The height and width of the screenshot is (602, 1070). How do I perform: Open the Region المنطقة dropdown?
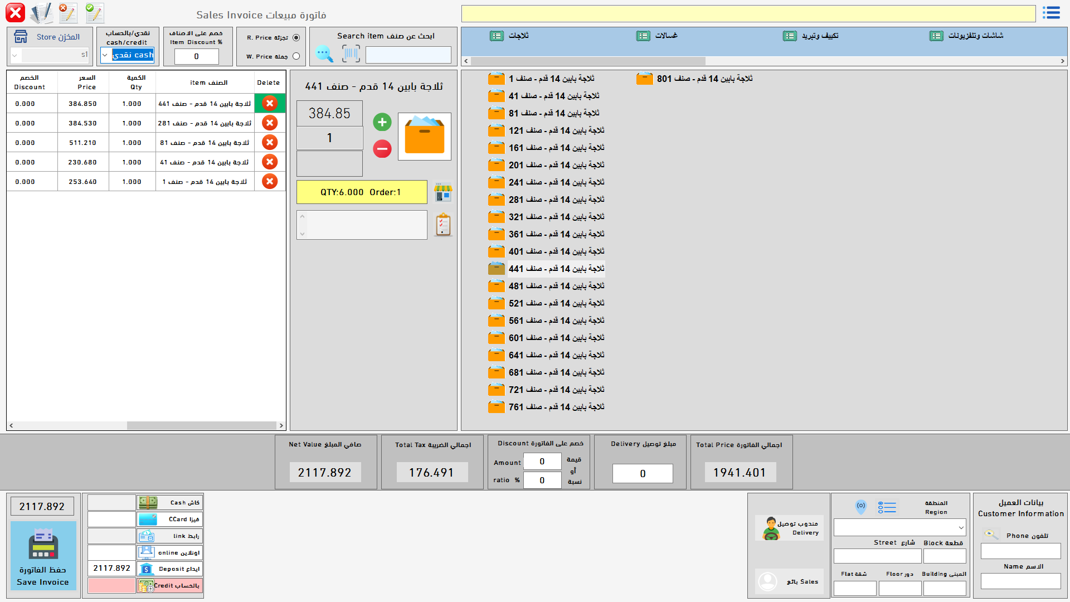(x=961, y=527)
